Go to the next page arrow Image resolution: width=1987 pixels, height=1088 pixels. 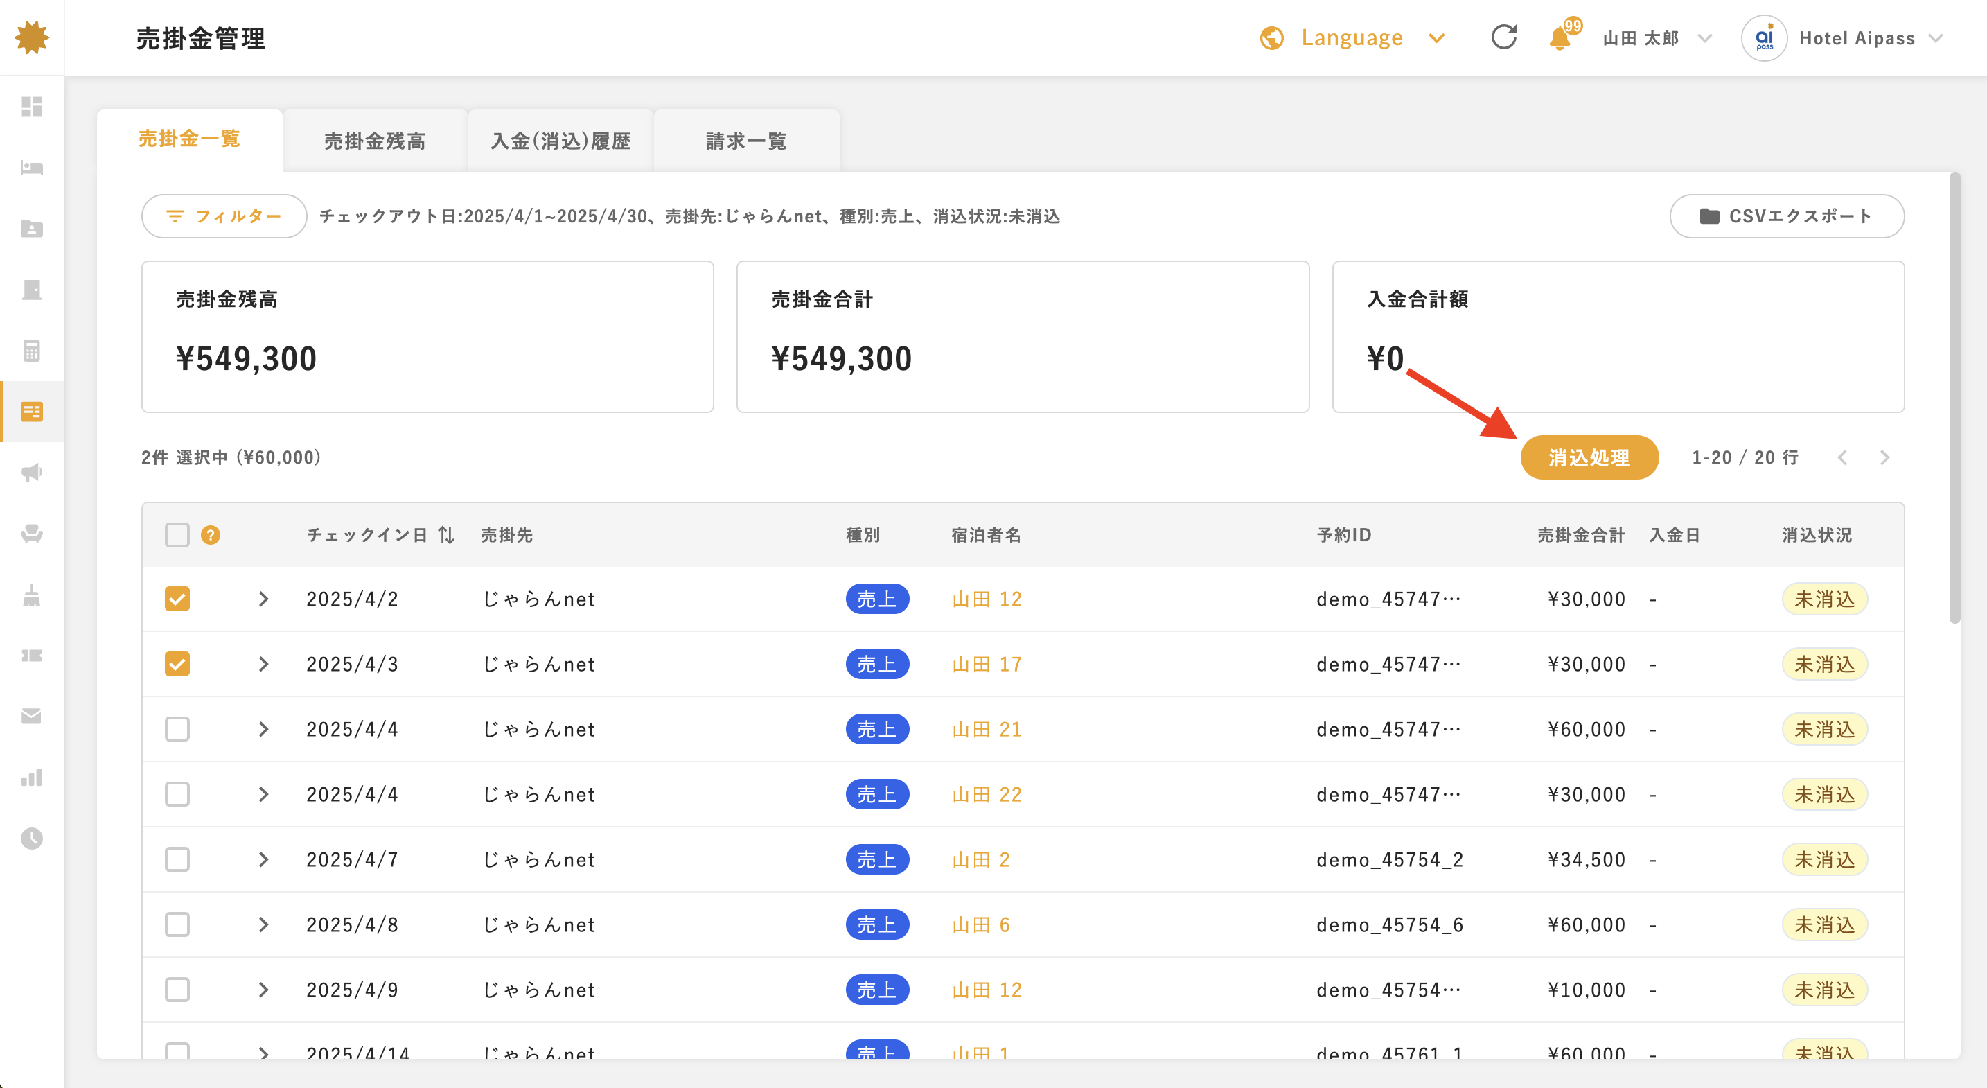click(x=1884, y=457)
